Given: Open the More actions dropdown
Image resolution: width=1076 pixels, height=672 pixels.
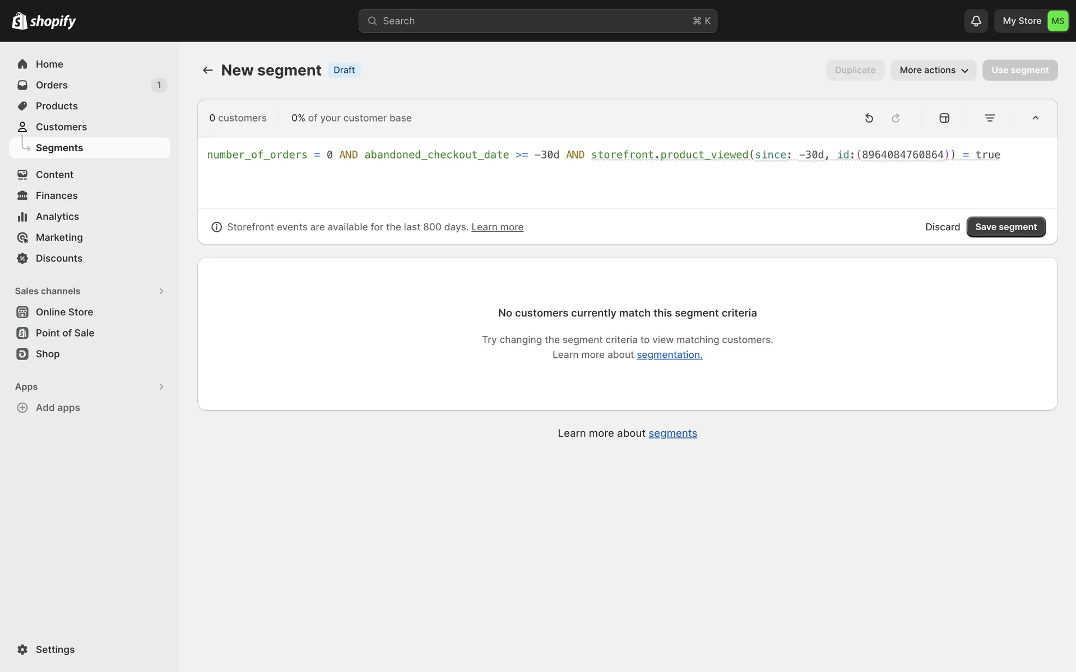Looking at the screenshot, I should pyautogui.click(x=933, y=71).
